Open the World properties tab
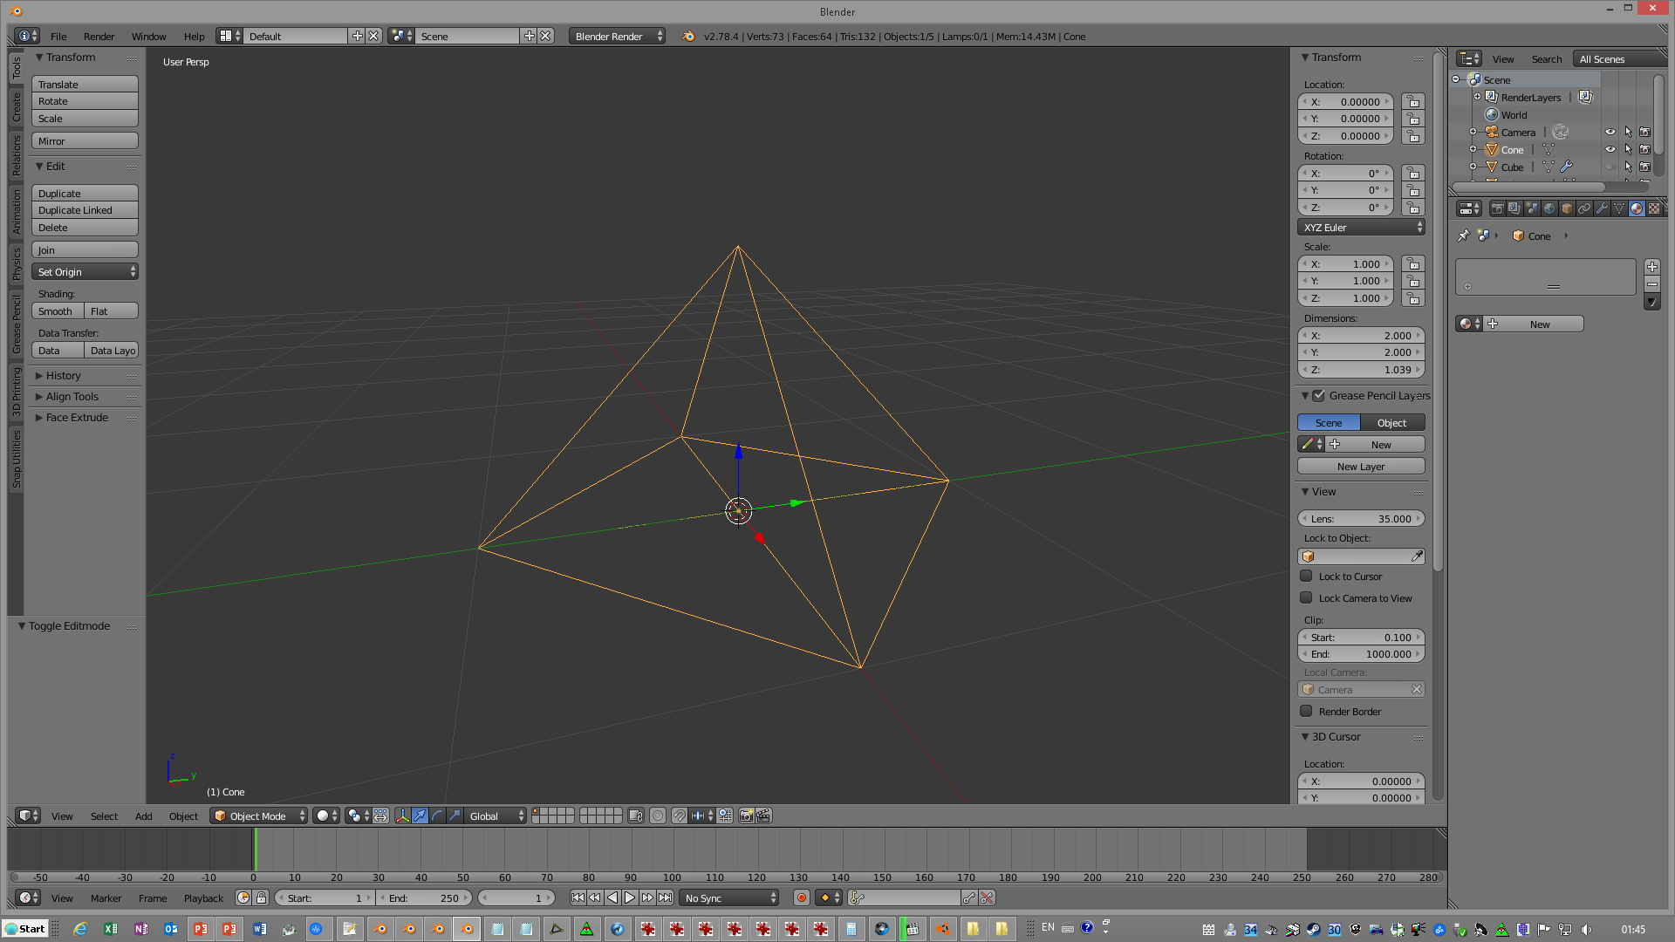 (x=1549, y=208)
